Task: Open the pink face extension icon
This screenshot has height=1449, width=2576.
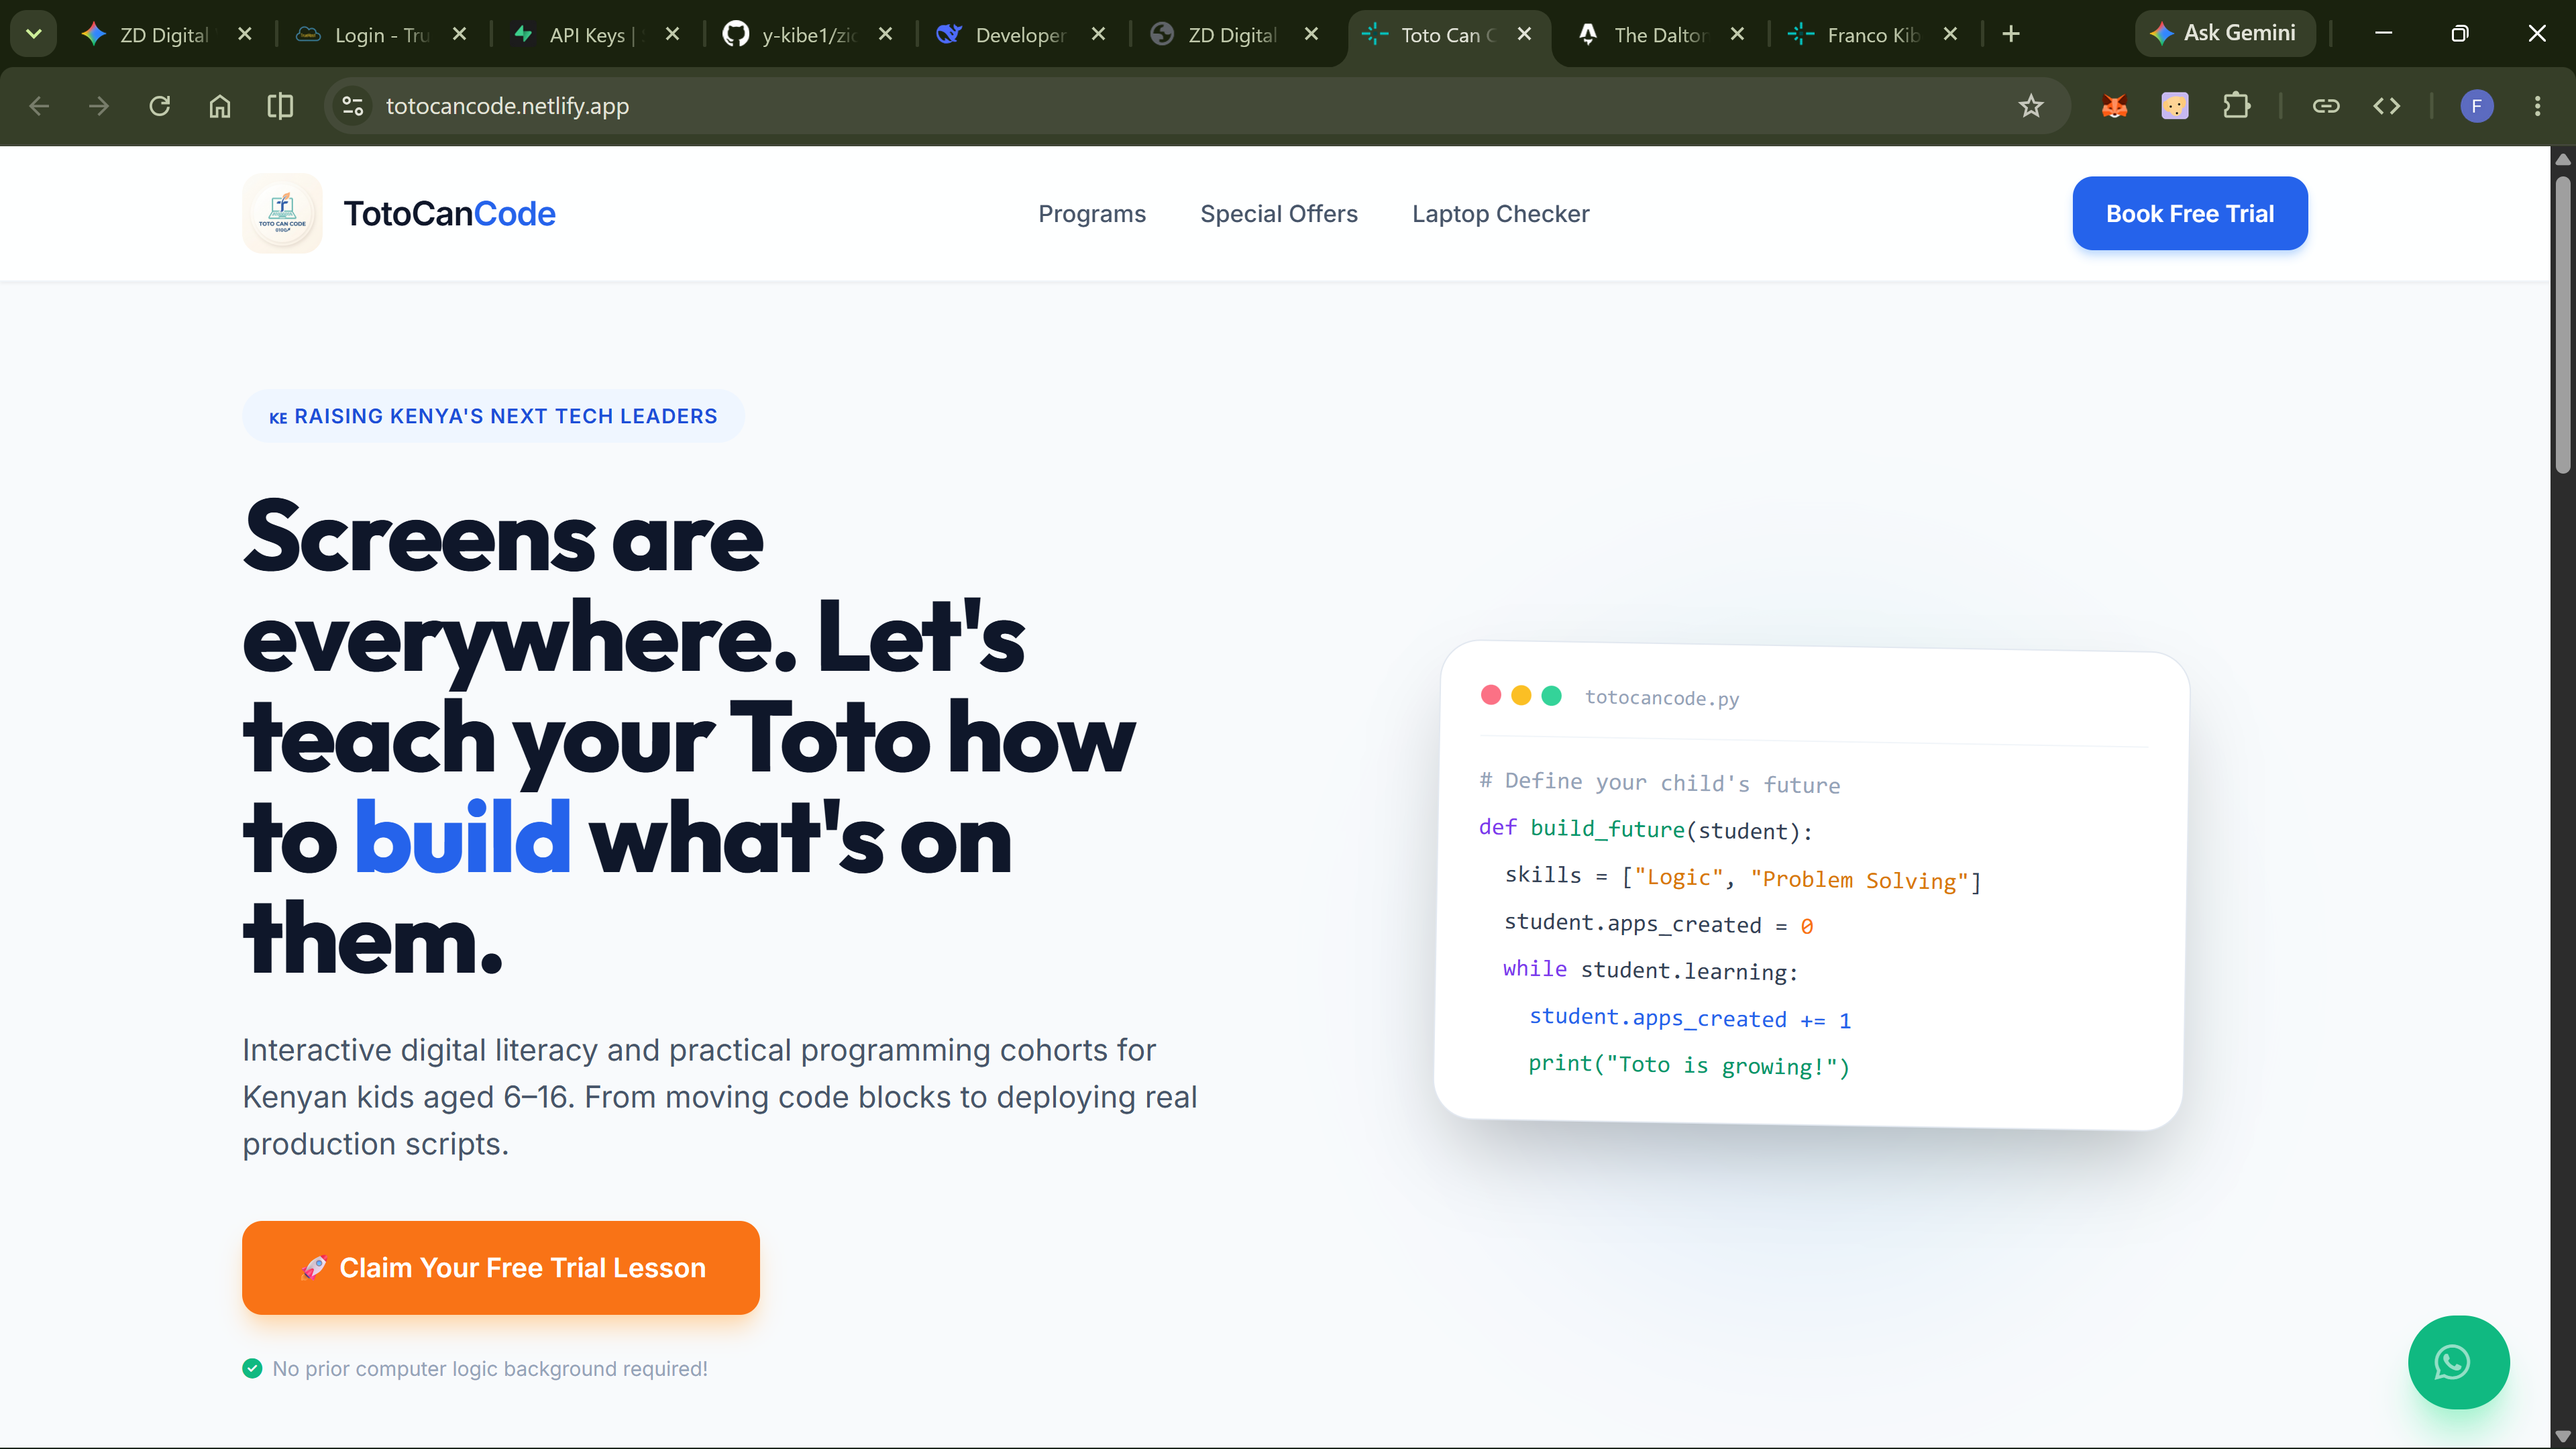Action: pyautogui.click(x=2175, y=106)
